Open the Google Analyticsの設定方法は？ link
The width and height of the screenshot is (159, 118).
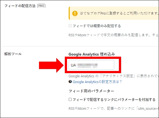(x=97, y=82)
